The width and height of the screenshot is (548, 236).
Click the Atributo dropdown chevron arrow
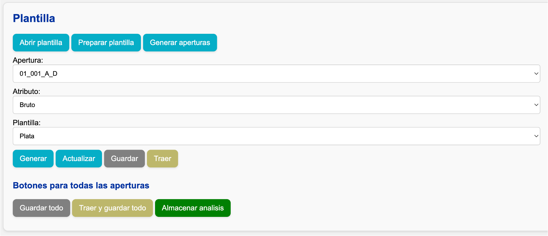pyautogui.click(x=536, y=105)
